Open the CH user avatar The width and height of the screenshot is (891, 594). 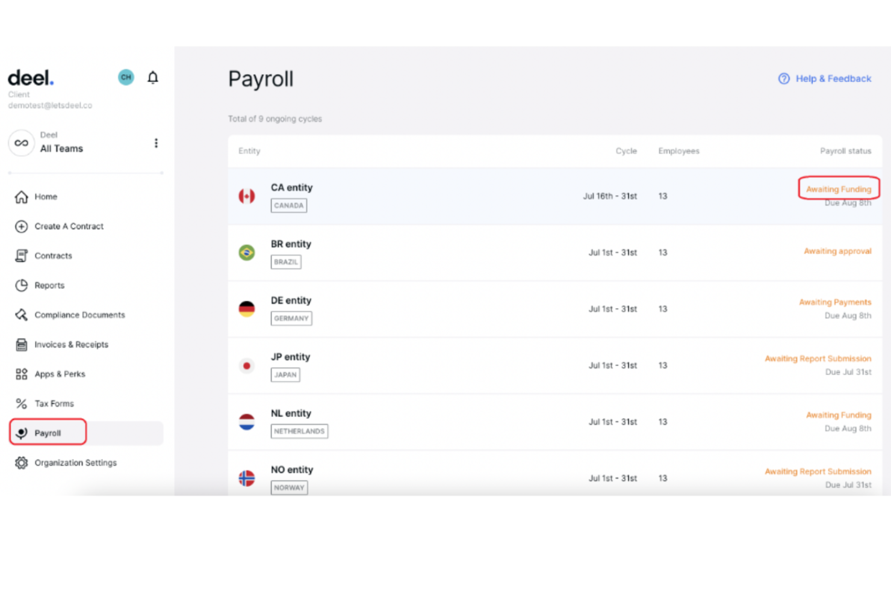click(126, 77)
